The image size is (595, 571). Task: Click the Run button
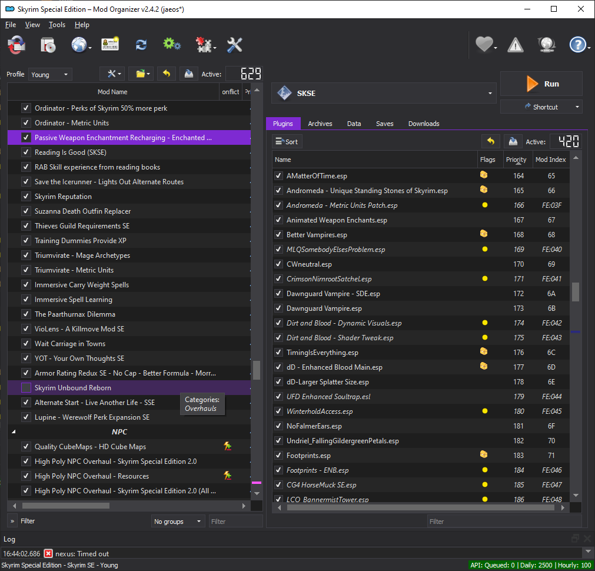pyautogui.click(x=541, y=84)
